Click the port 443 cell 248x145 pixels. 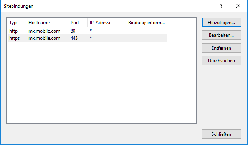74,38
